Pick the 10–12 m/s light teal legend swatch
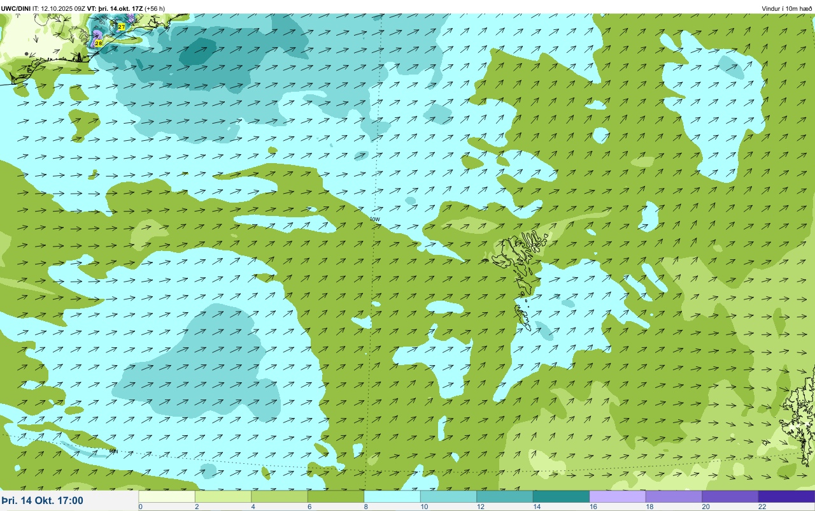The image size is (815, 511). click(x=448, y=496)
